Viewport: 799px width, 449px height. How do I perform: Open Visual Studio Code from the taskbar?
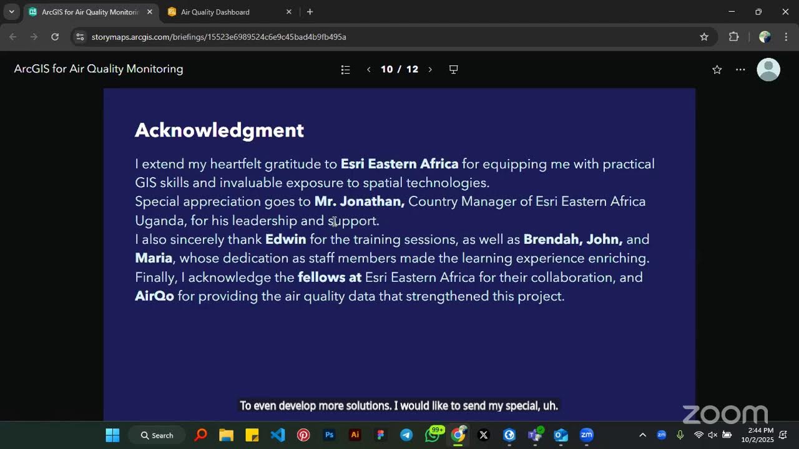click(x=278, y=435)
